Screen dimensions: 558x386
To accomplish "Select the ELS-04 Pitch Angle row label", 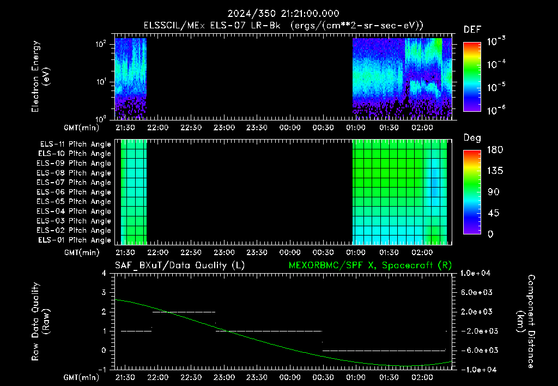I will coord(74,211).
